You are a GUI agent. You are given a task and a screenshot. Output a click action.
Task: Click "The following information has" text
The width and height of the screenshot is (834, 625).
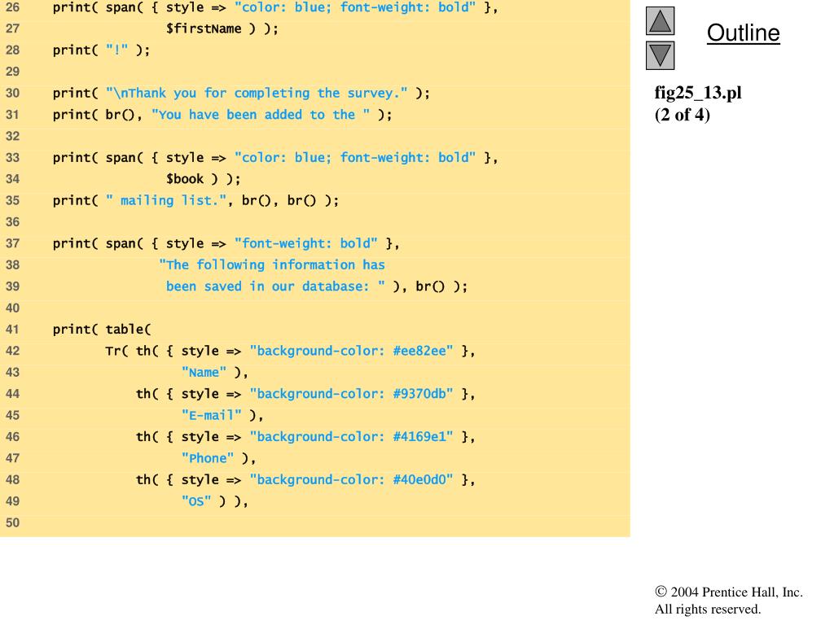pyautogui.click(x=272, y=264)
